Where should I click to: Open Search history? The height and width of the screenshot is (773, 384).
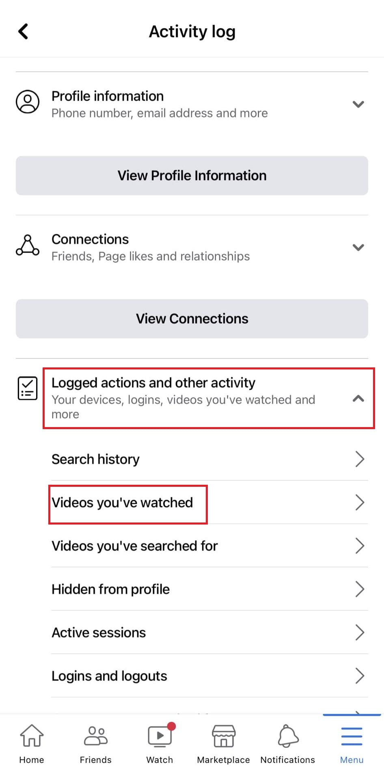coord(209,459)
